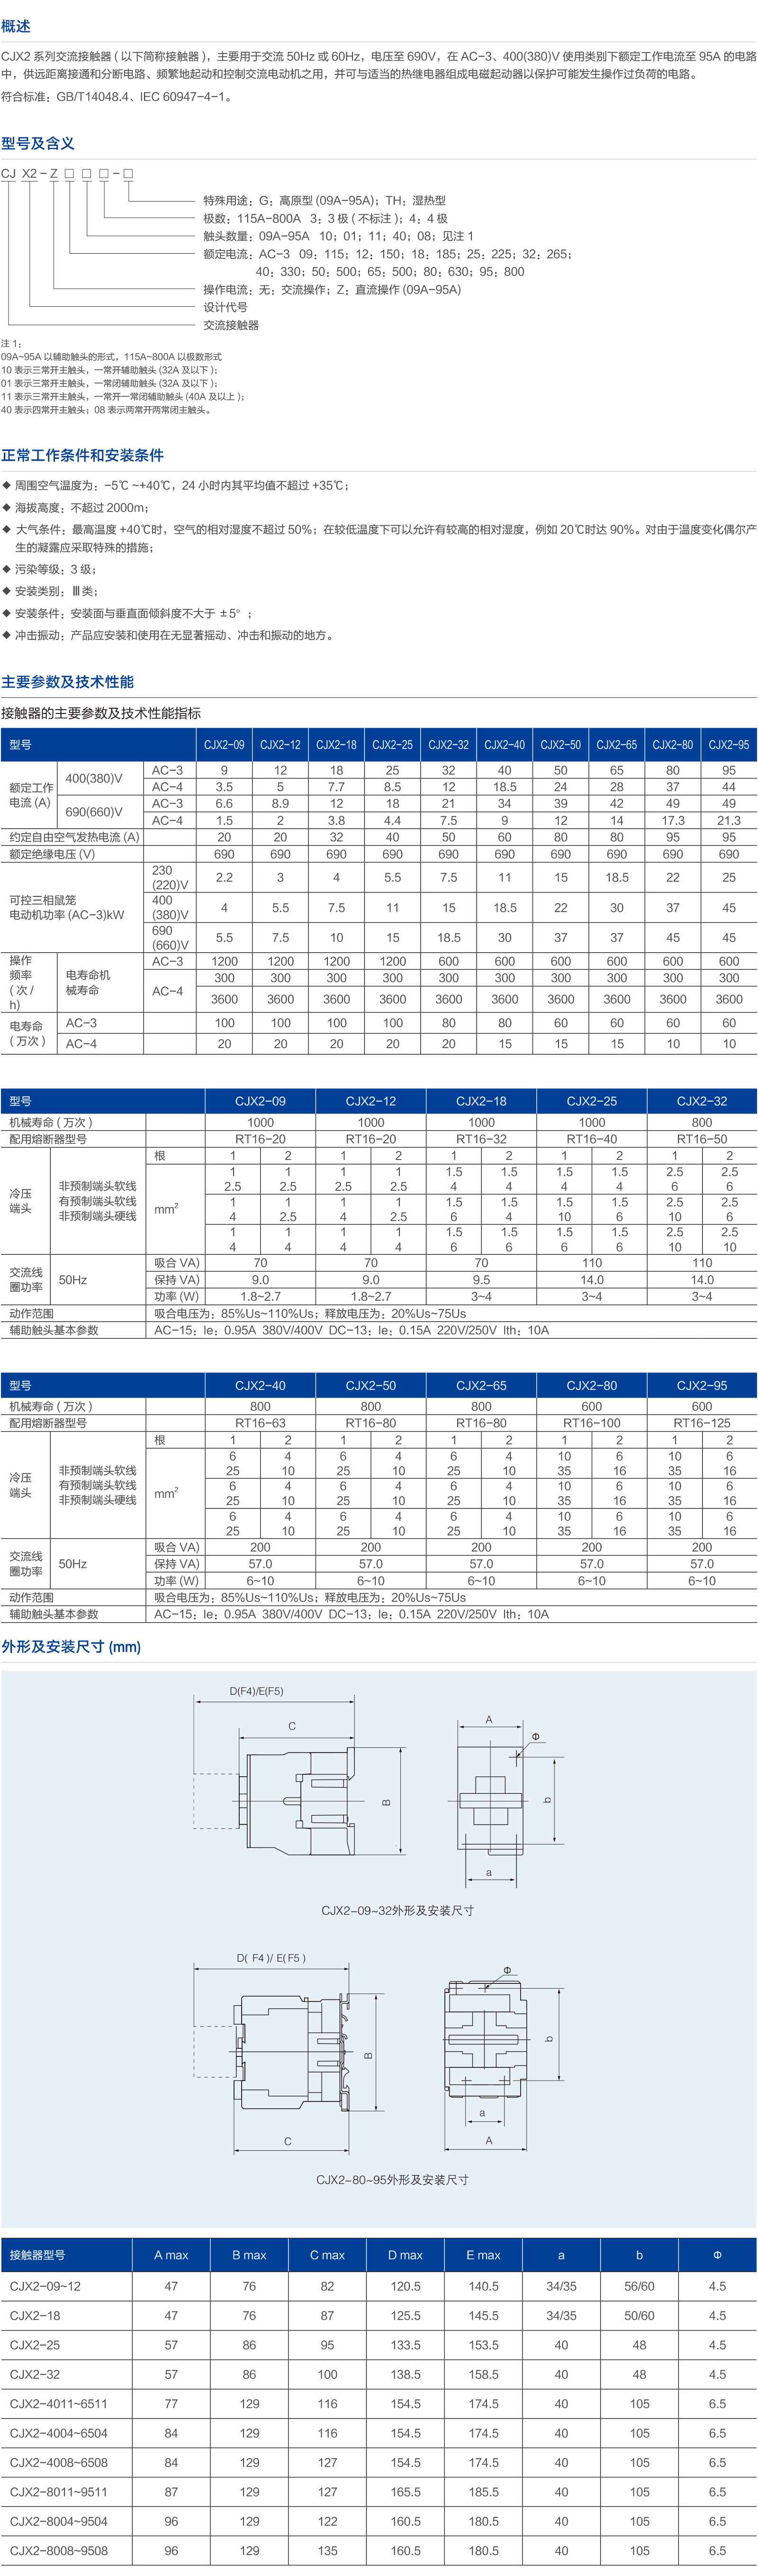This screenshot has height=2576, width=758.
Task: Click the 17.3 cell in the current table
Action: coord(673,820)
